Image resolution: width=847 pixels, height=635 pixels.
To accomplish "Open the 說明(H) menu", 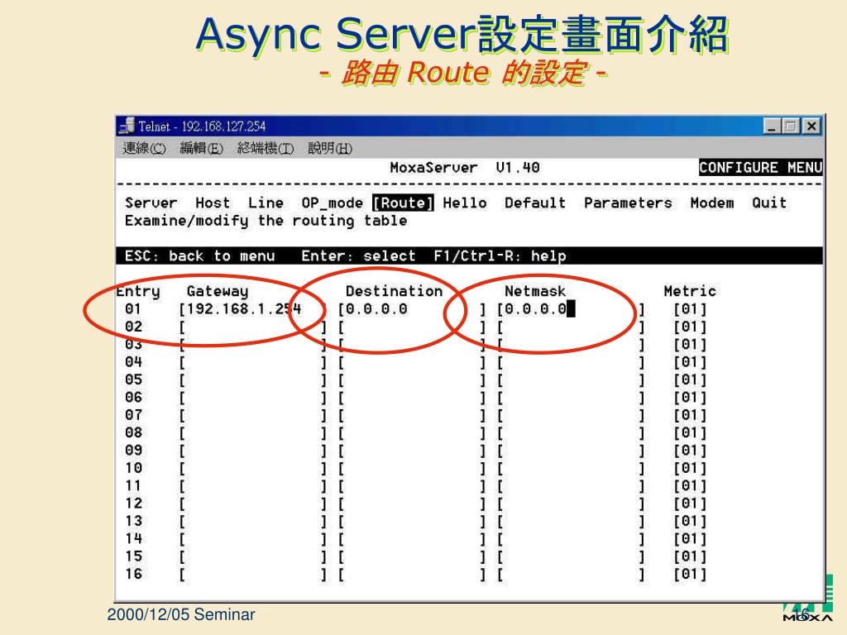I will [x=330, y=148].
